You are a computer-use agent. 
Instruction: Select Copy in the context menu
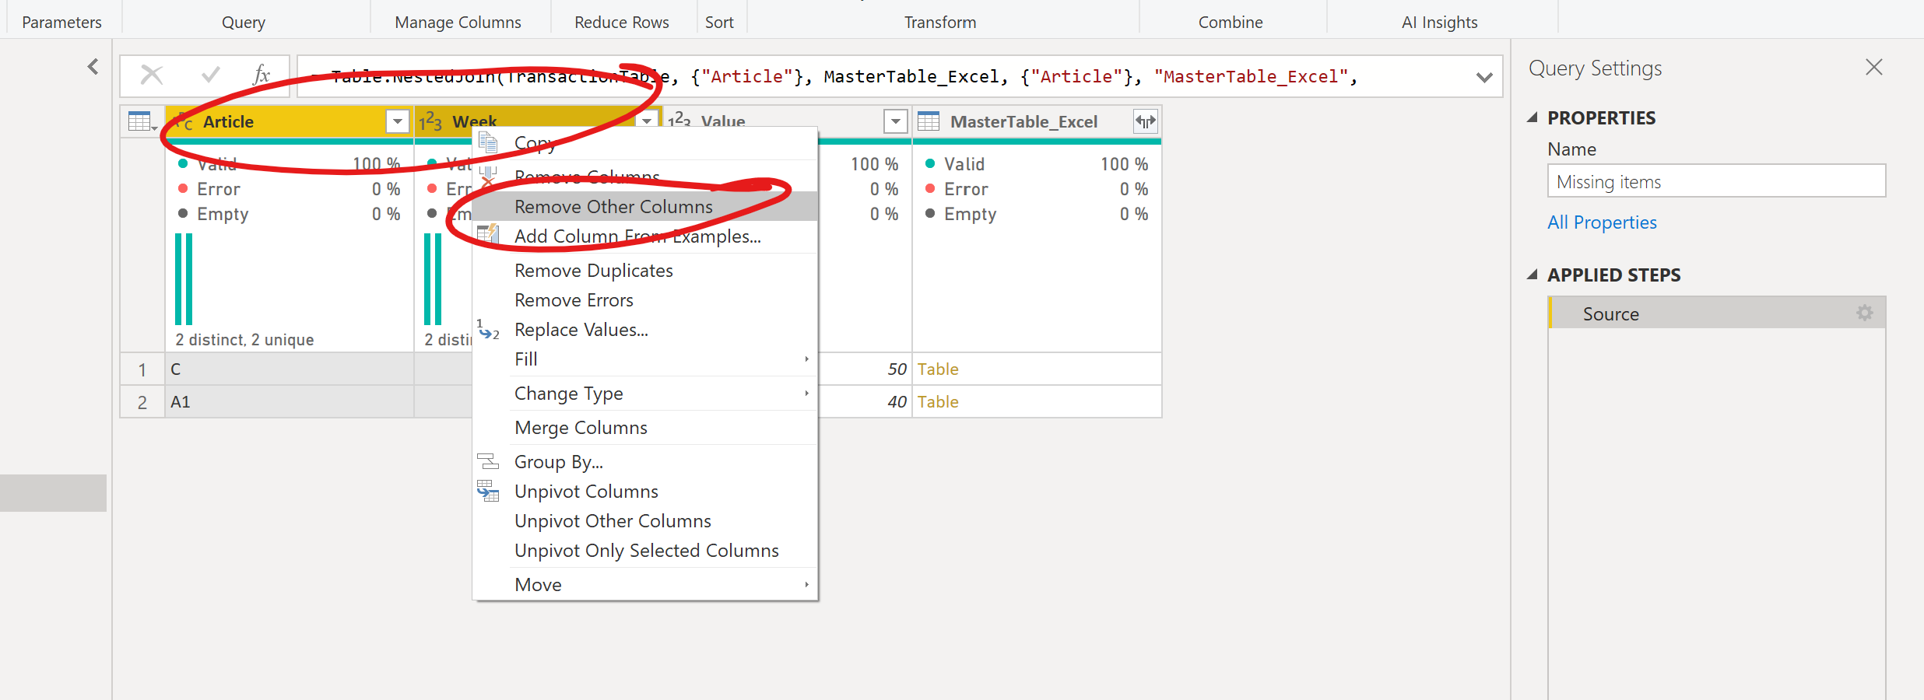click(645, 143)
